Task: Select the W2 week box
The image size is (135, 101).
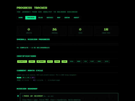Action: 23,78
